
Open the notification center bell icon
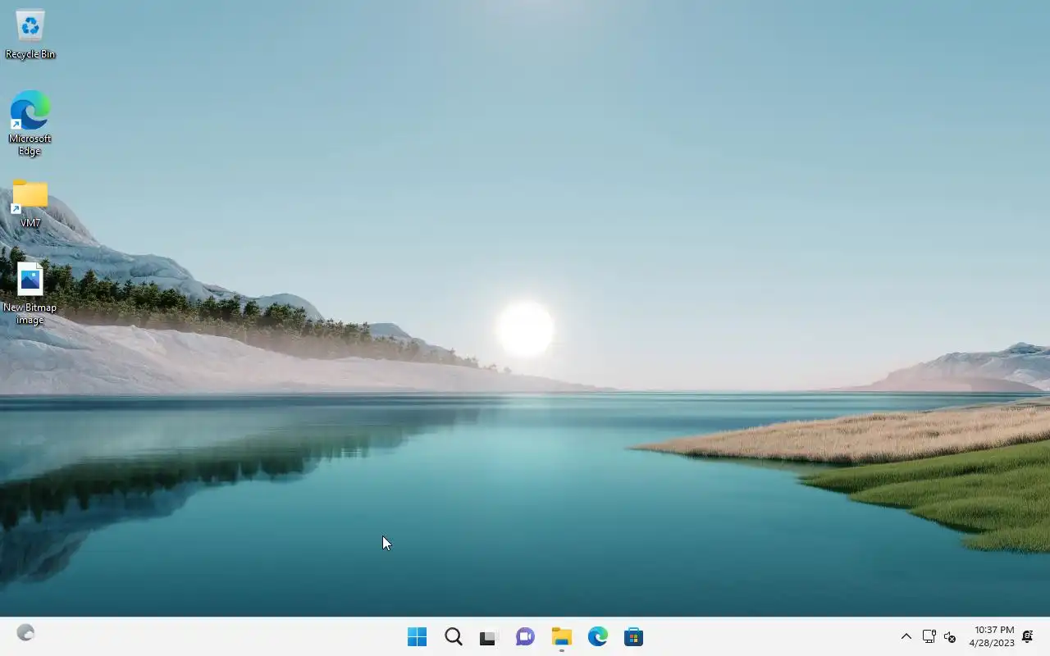tap(1027, 636)
